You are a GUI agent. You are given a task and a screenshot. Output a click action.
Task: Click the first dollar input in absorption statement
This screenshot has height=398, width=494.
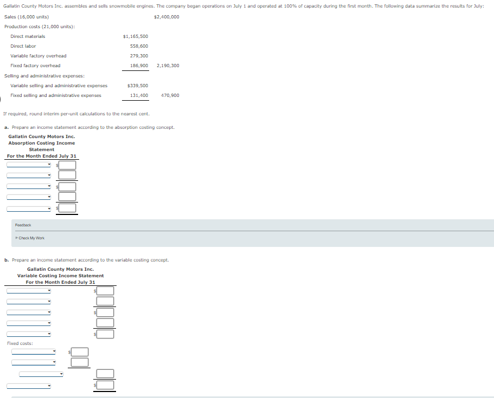pyautogui.click(x=67, y=165)
